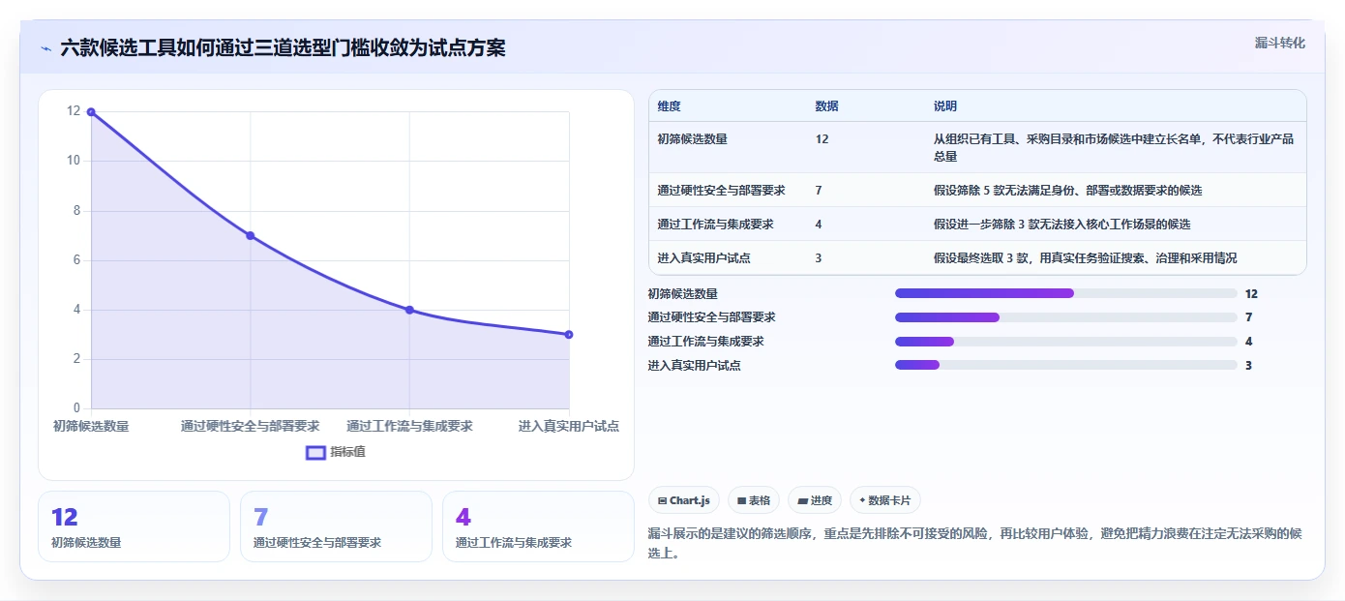Click the 说明 table column header

coord(945,106)
